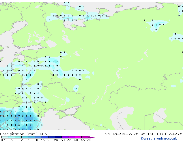Click the "50" legend scale label
The height and width of the screenshot is (141, 183).
pos(89,140)
